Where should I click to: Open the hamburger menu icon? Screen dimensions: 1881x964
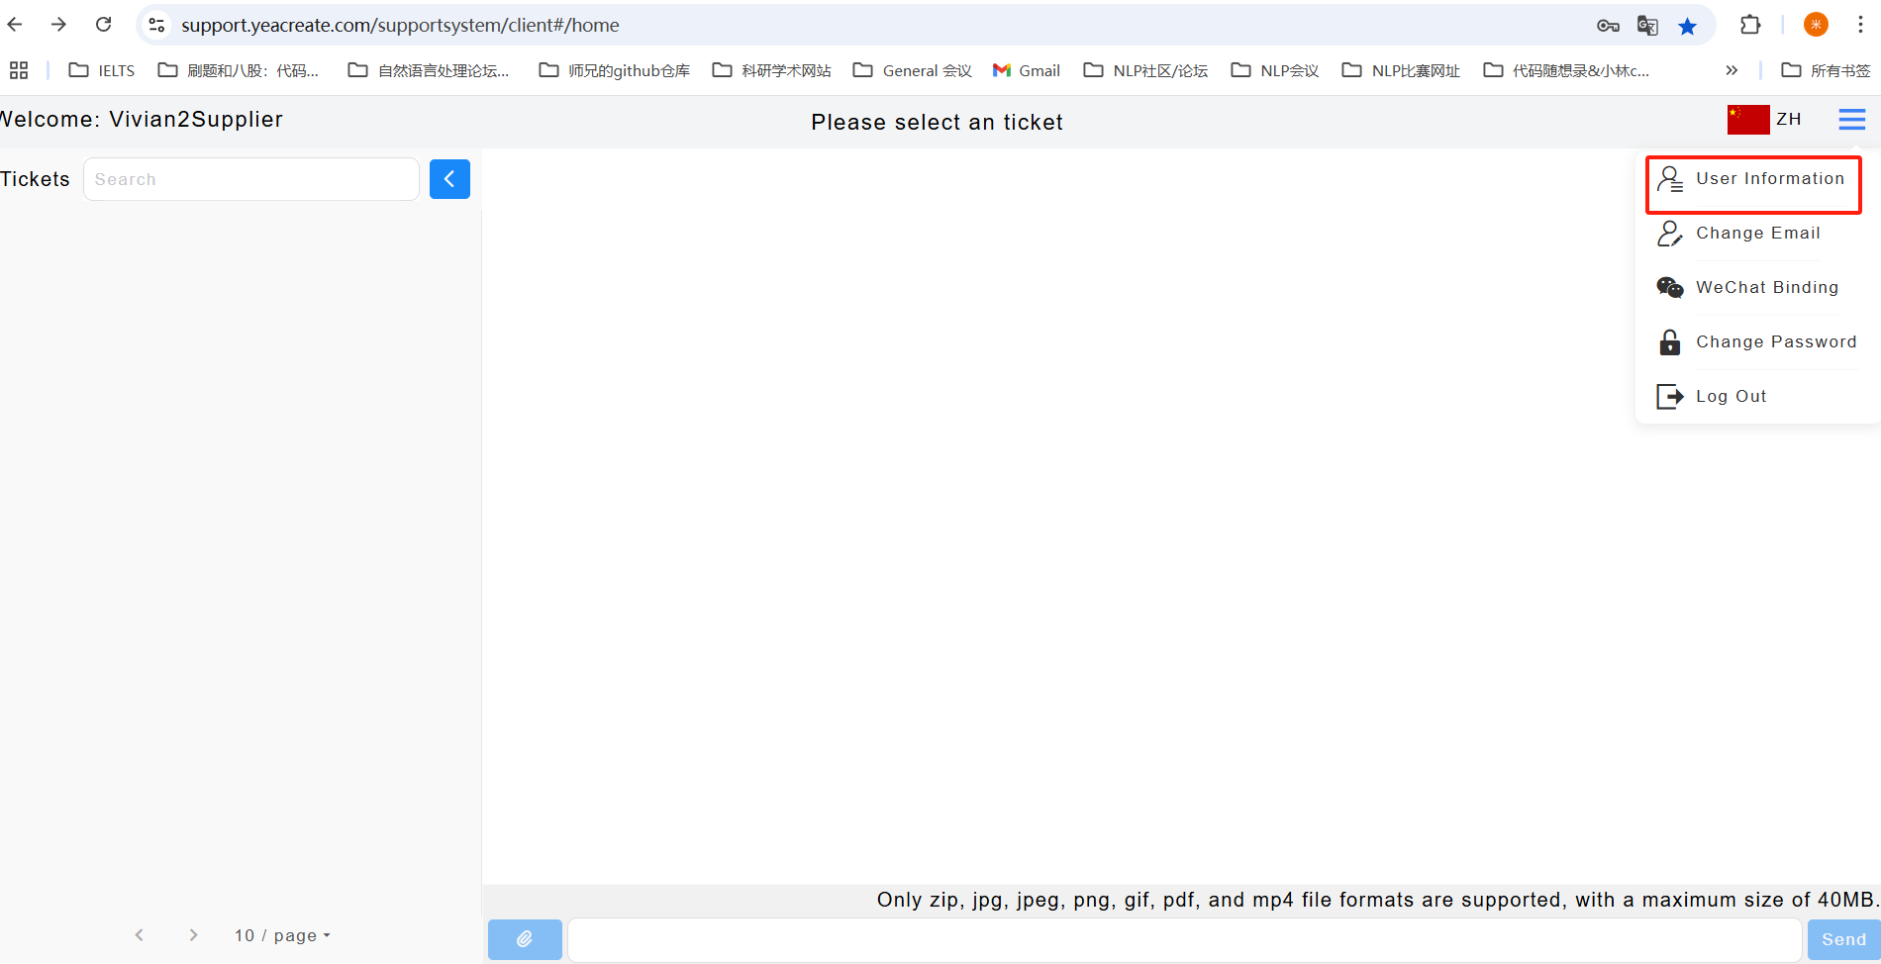point(1851,120)
